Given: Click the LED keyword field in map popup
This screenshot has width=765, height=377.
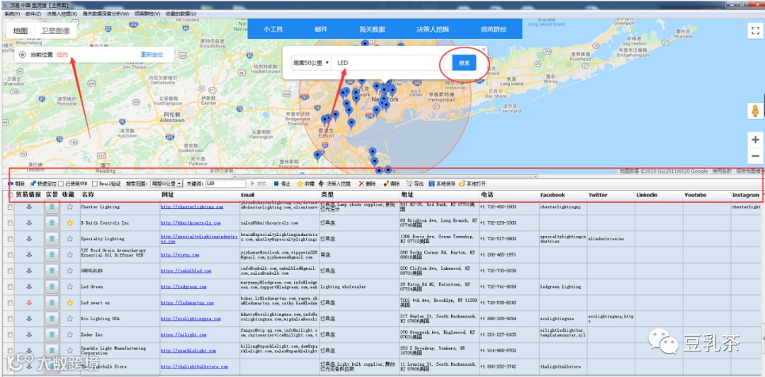Looking at the screenshot, I should point(390,63).
